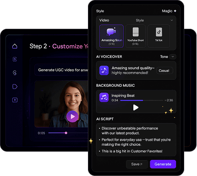Expand the Video Style chevron

click(172, 20)
